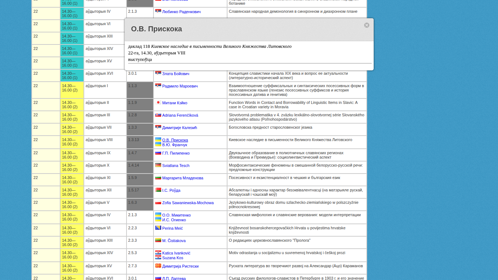Viewport: 498px width, 280px height.
Task: Open speaker link Димитрије Калезић
Action: [179, 128]
